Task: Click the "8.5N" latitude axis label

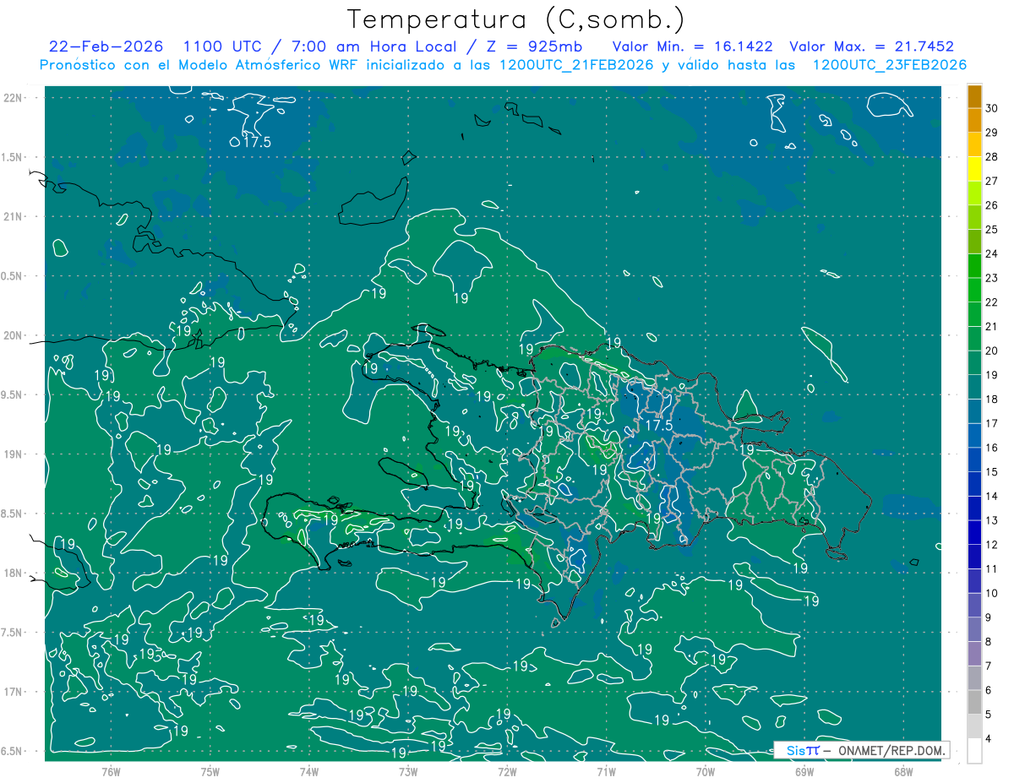Action: pos(14,514)
